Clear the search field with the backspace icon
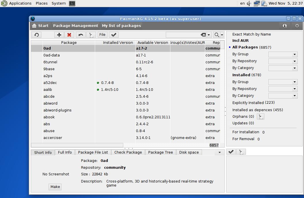Image resolution: width=304 pixels, height=198 pixels. click(203, 35)
